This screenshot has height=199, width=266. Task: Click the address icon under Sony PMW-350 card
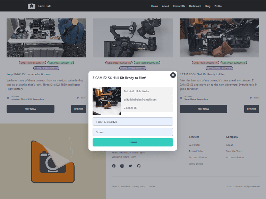coord(8,98)
